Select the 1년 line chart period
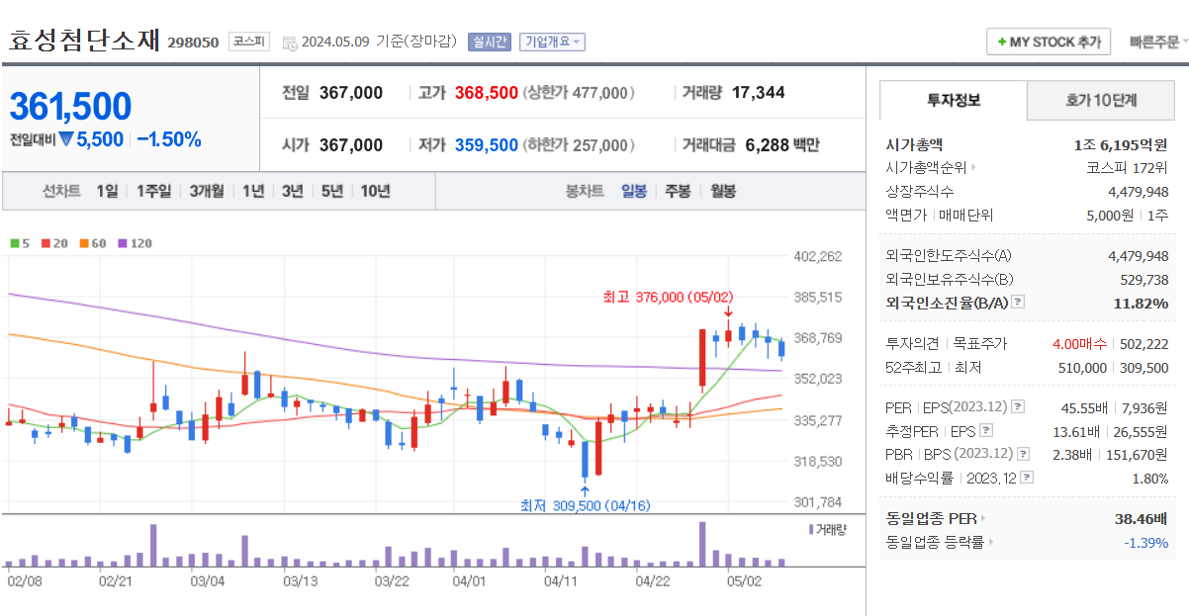This screenshot has height=616, width=1189. [x=252, y=191]
